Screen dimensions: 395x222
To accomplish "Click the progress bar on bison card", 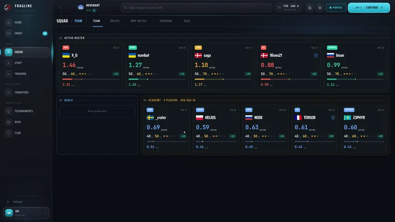I will click(x=355, y=79).
